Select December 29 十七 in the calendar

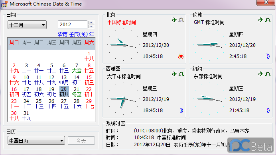pos(89,104)
